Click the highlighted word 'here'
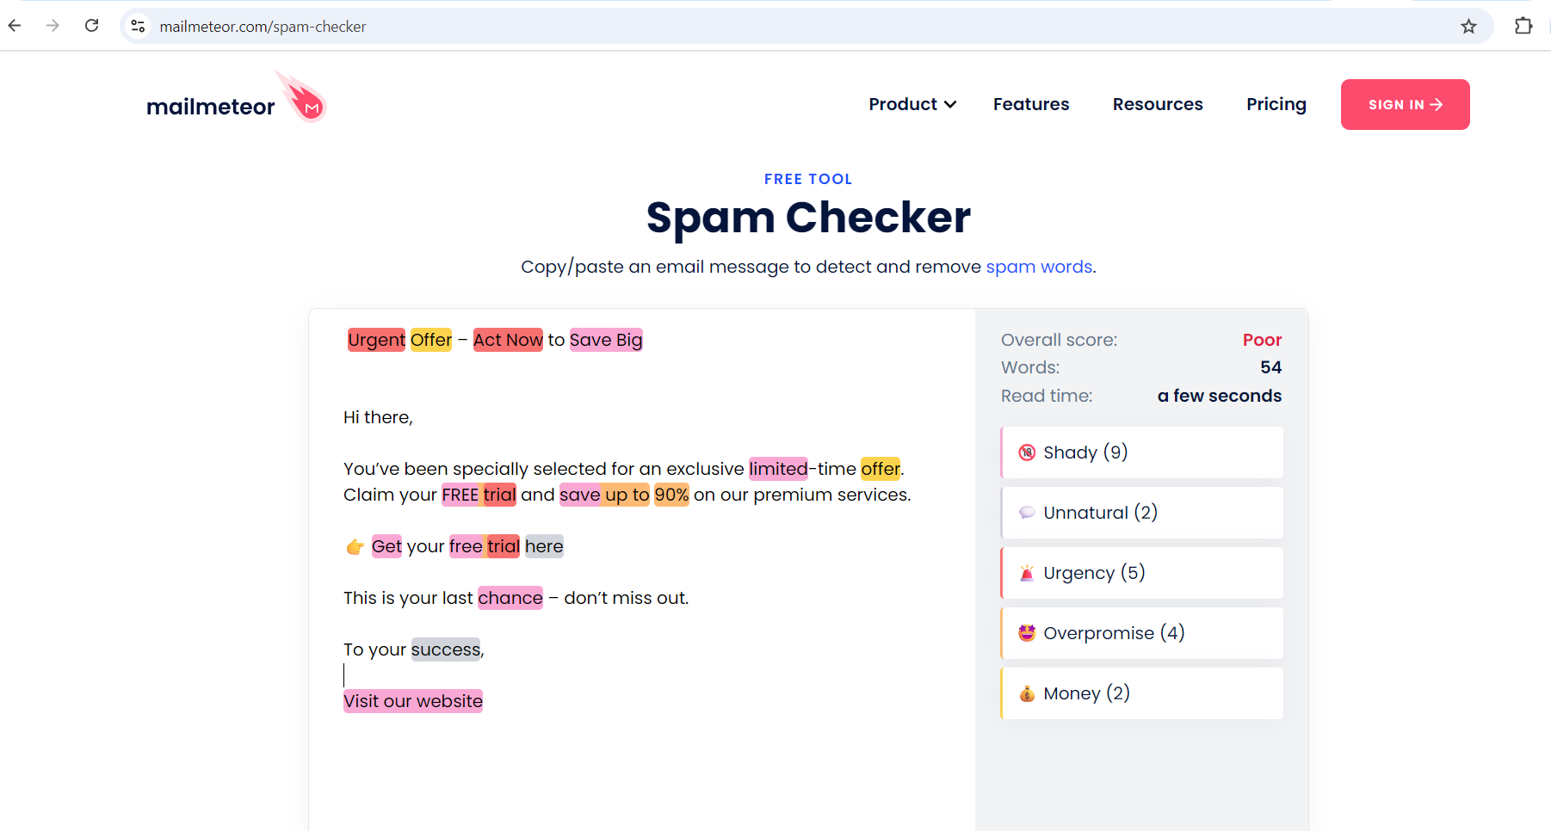 tap(544, 546)
